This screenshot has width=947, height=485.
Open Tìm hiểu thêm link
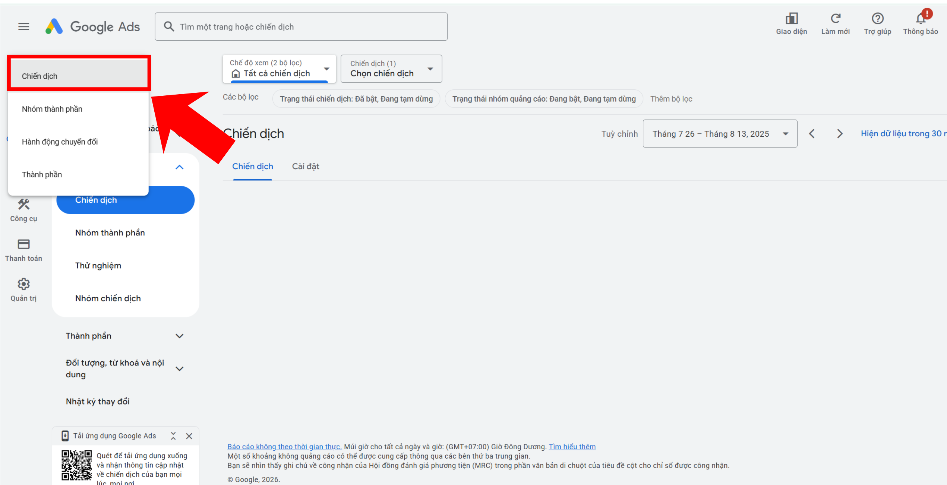coord(572,447)
